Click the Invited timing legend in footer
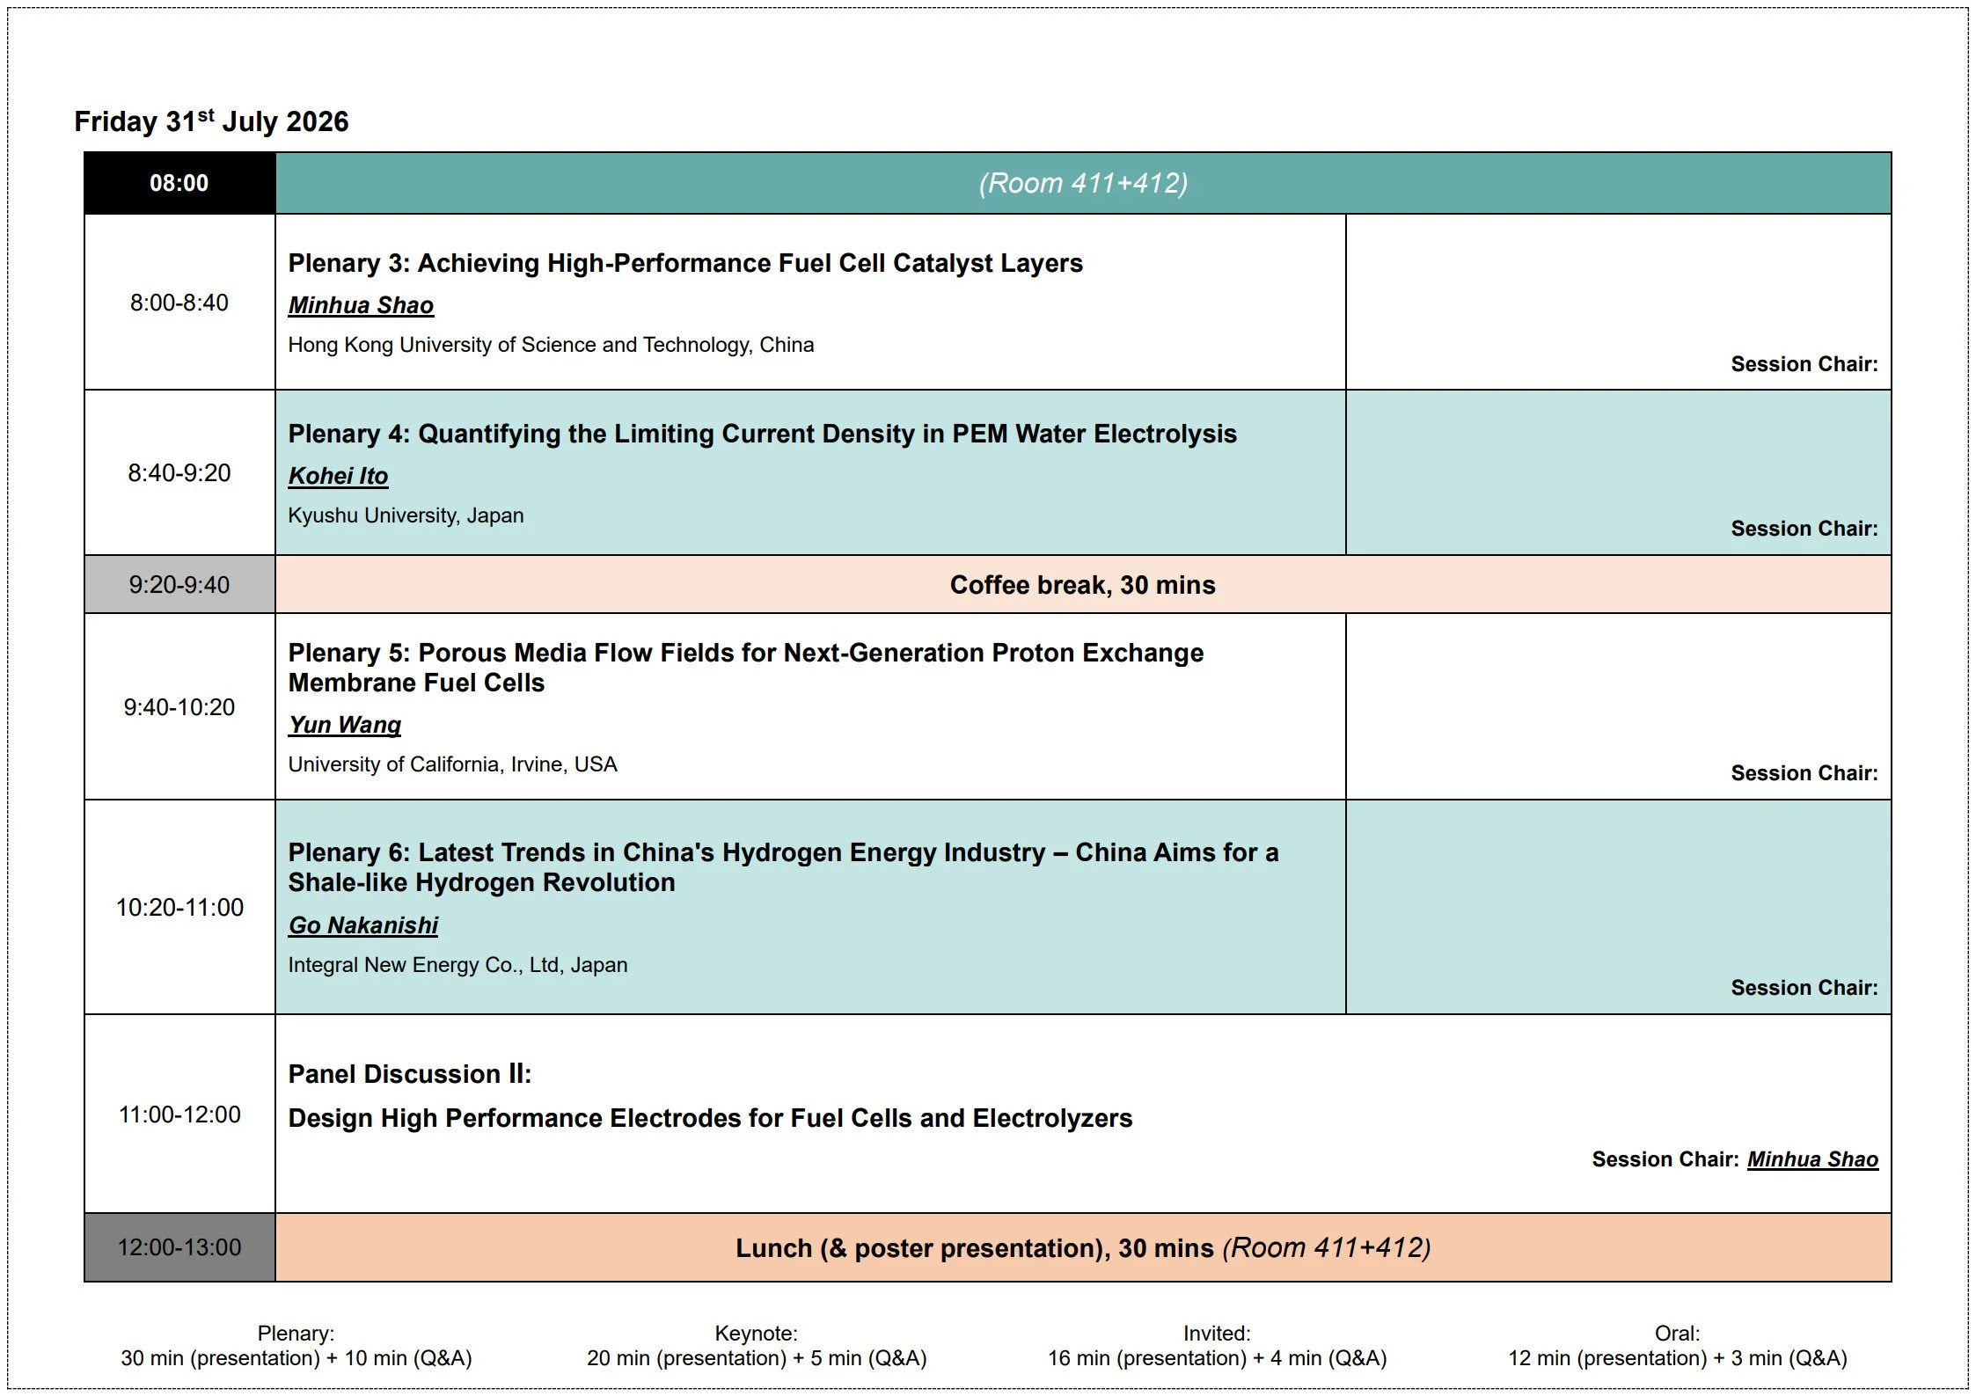This screenshot has height=1396, width=1976. coord(1217,1346)
